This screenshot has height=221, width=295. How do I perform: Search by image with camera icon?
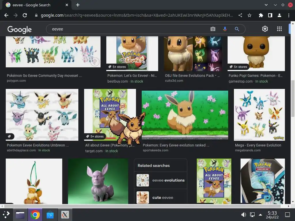coord(213,29)
